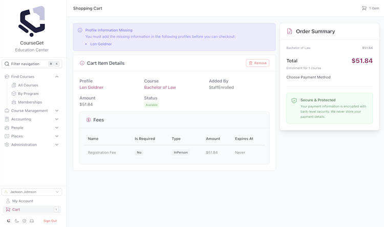The width and height of the screenshot is (384, 227).
Task: Click the Bachelor of Law line in Order Summary
Action: 298,48
